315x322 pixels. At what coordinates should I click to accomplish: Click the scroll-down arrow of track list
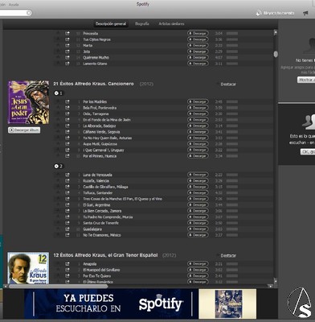(x=276, y=281)
